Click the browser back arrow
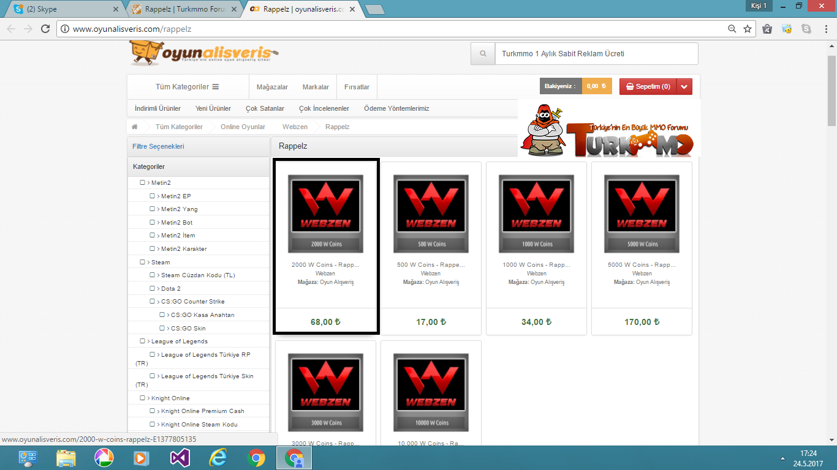 pos(10,29)
